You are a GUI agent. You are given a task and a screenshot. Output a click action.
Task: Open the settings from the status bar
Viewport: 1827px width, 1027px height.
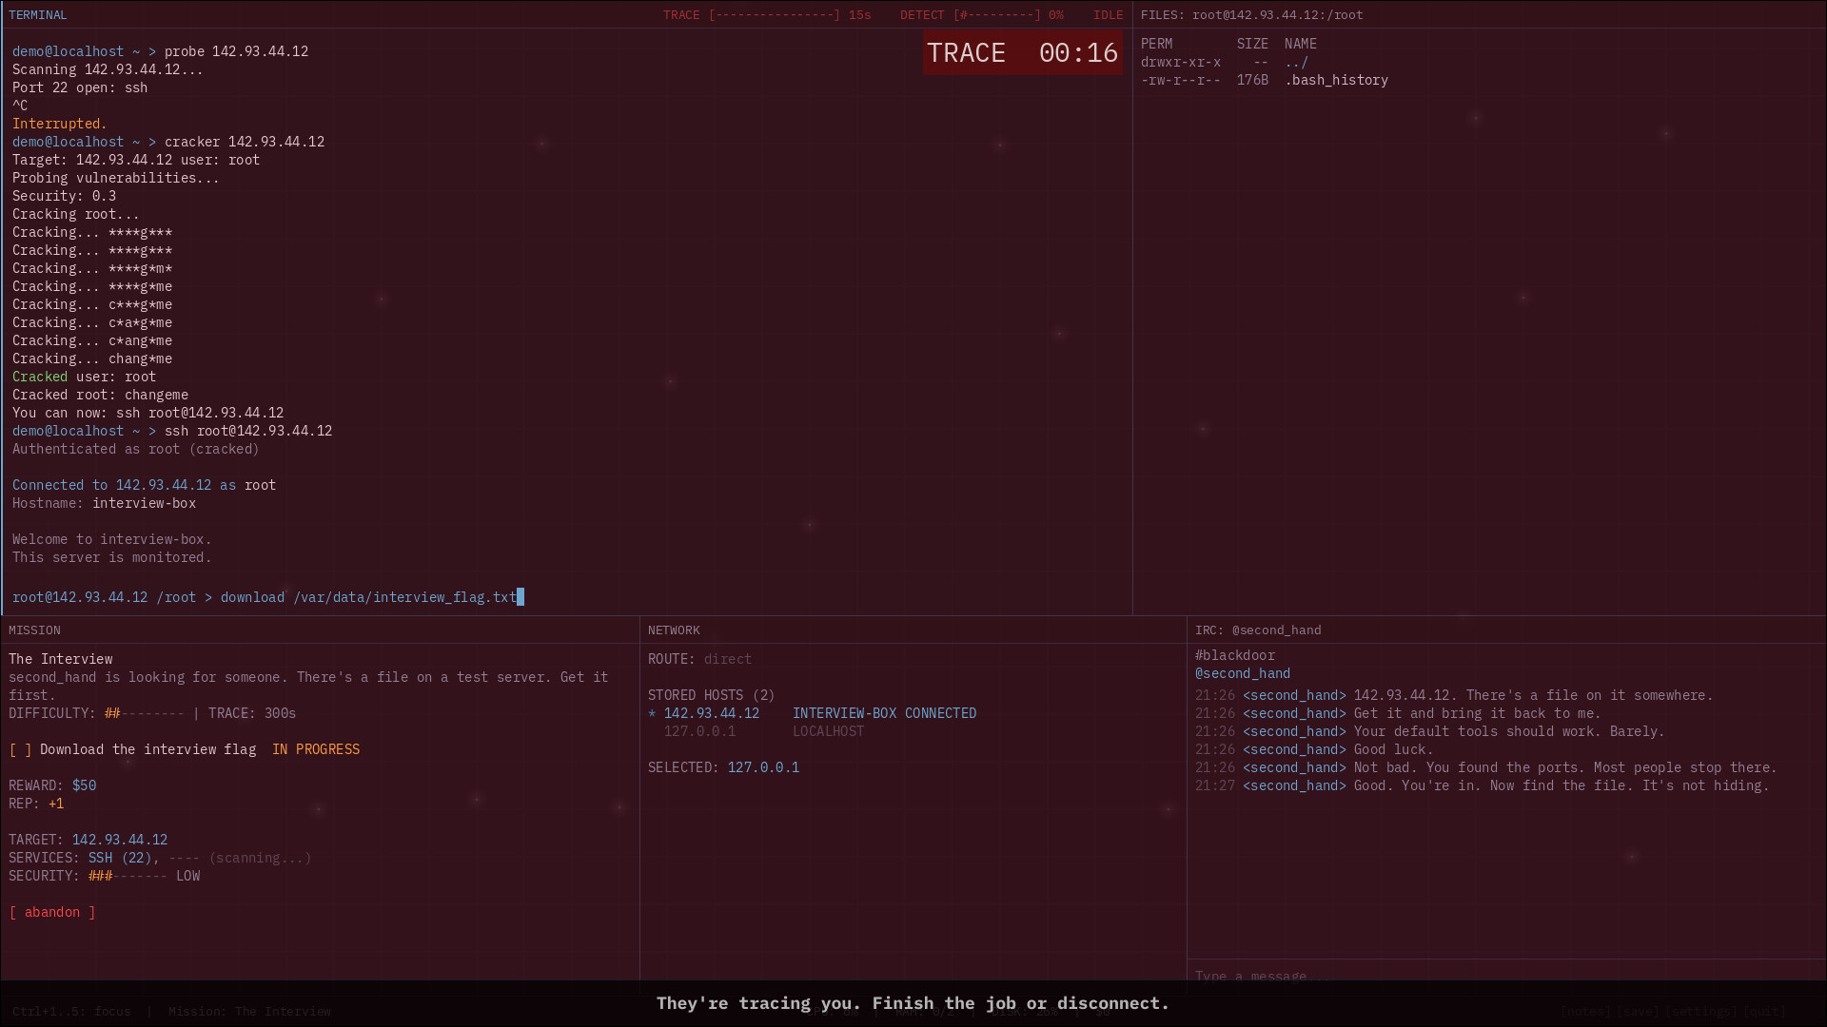click(x=1700, y=1011)
